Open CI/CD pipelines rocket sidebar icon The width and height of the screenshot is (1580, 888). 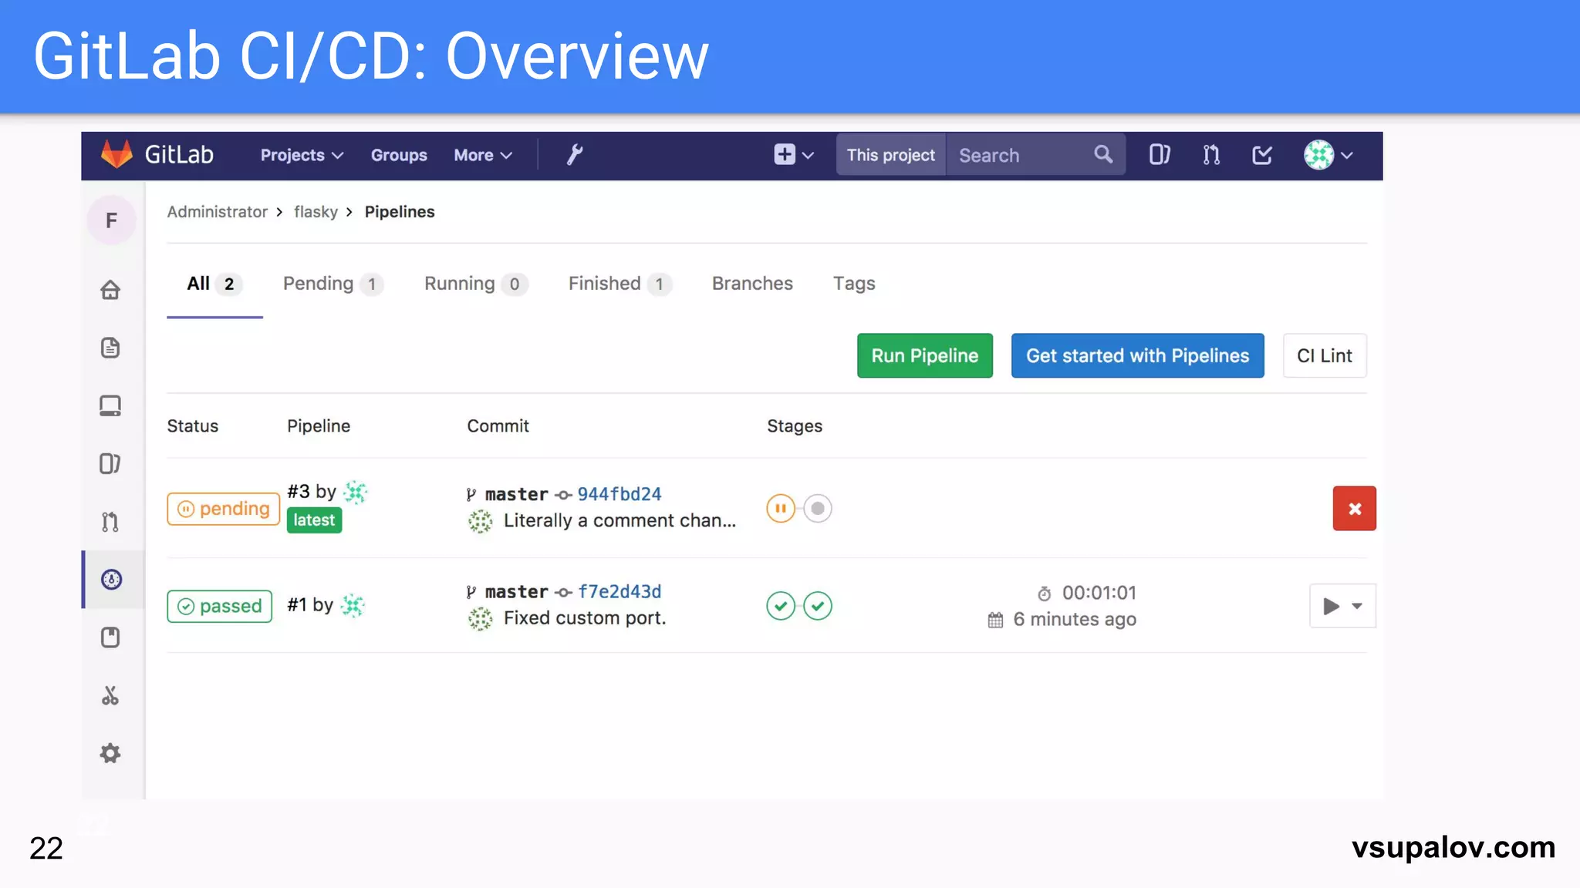(112, 580)
